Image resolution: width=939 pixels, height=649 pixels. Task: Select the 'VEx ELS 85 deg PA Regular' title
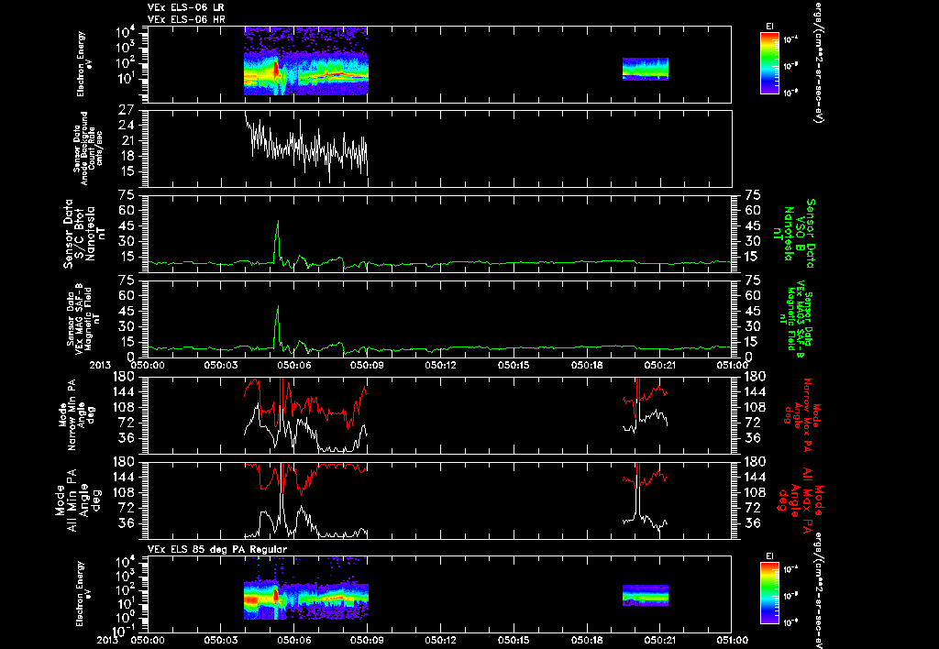pos(217,549)
